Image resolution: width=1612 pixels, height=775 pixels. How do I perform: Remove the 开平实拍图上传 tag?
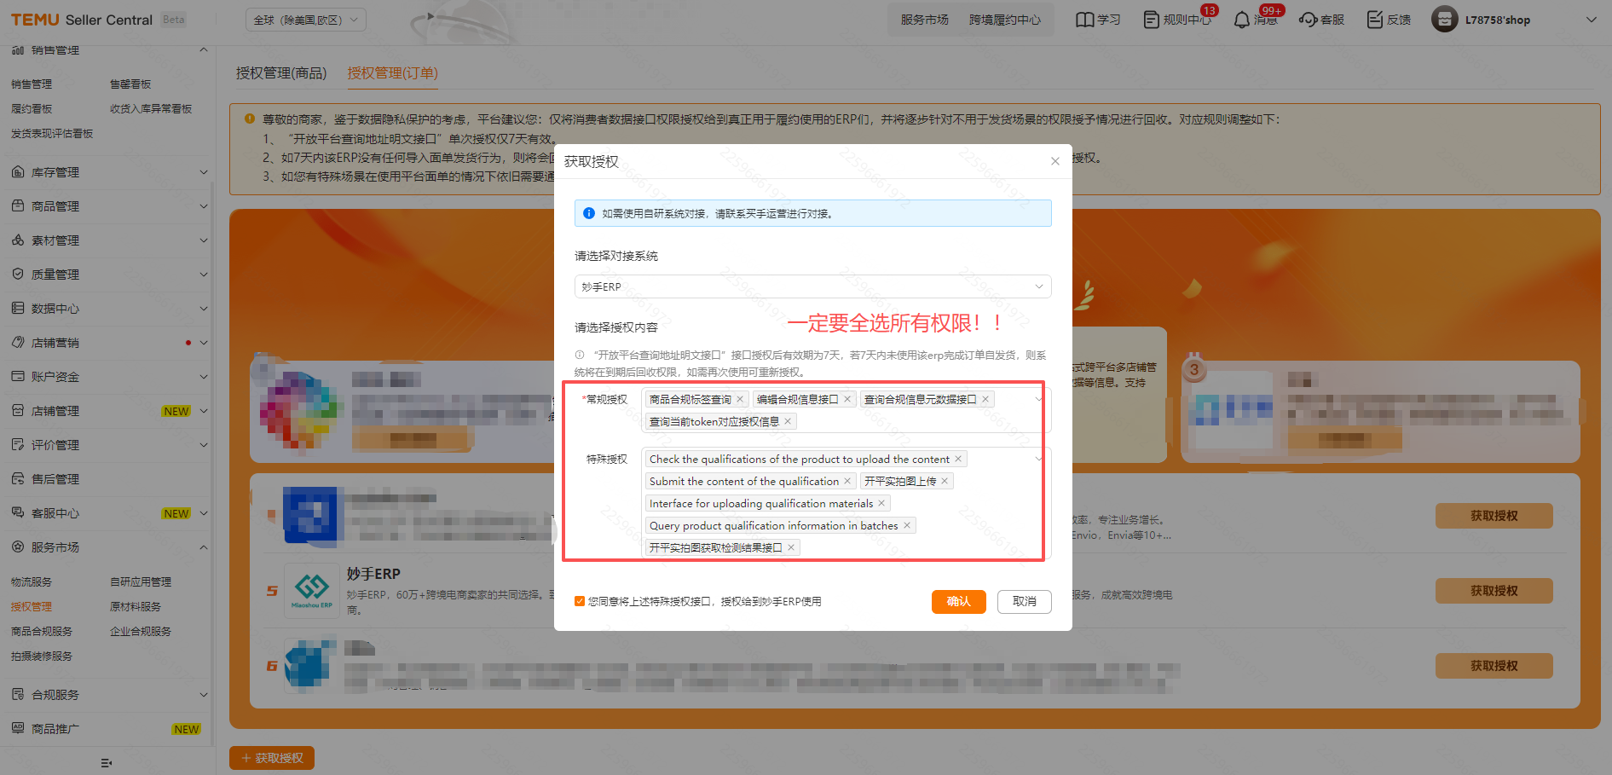click(x=945, y=481)
